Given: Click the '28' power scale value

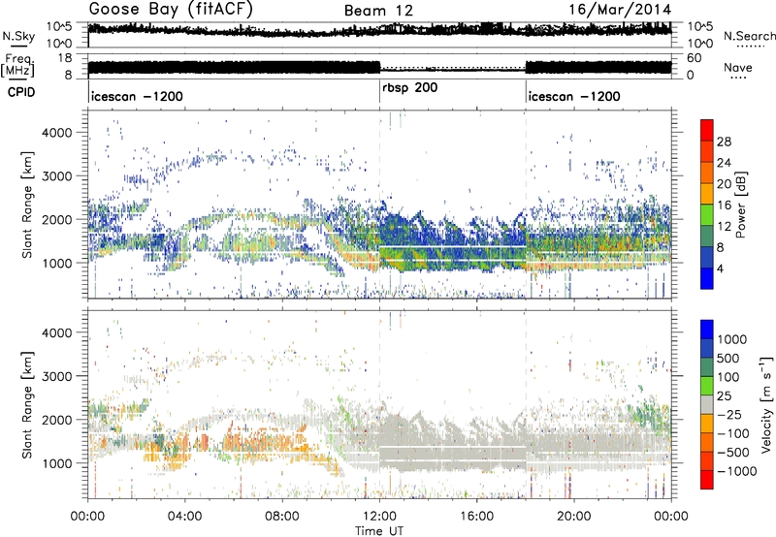Looking at the screenshot, I should pos(724,142).
